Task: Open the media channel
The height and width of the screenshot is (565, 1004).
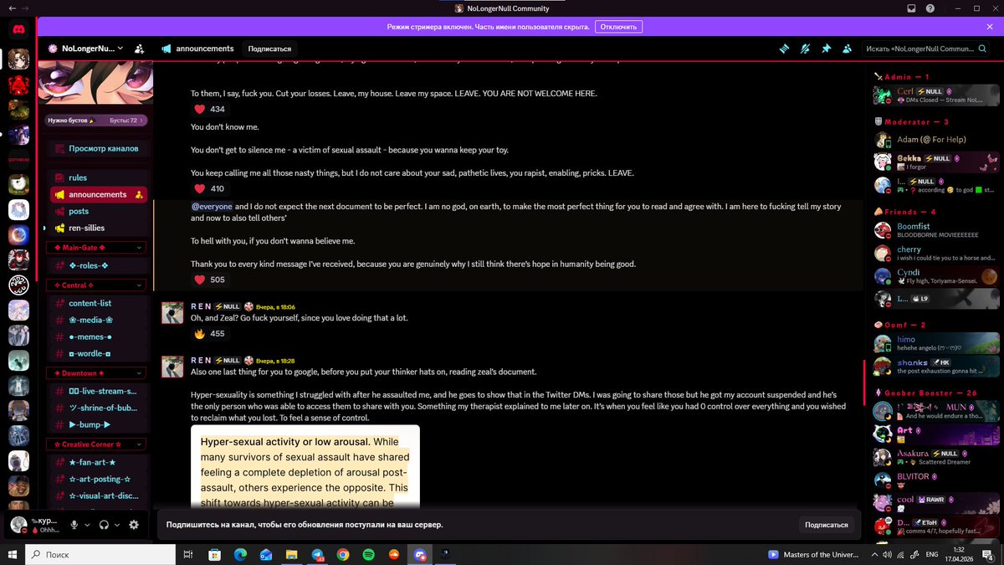Action: (97, 320)
